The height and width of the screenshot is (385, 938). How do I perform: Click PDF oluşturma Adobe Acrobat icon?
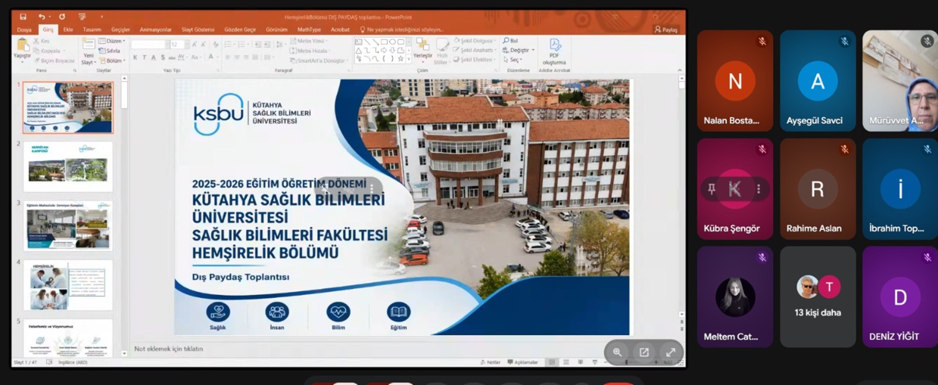[555, 52]
